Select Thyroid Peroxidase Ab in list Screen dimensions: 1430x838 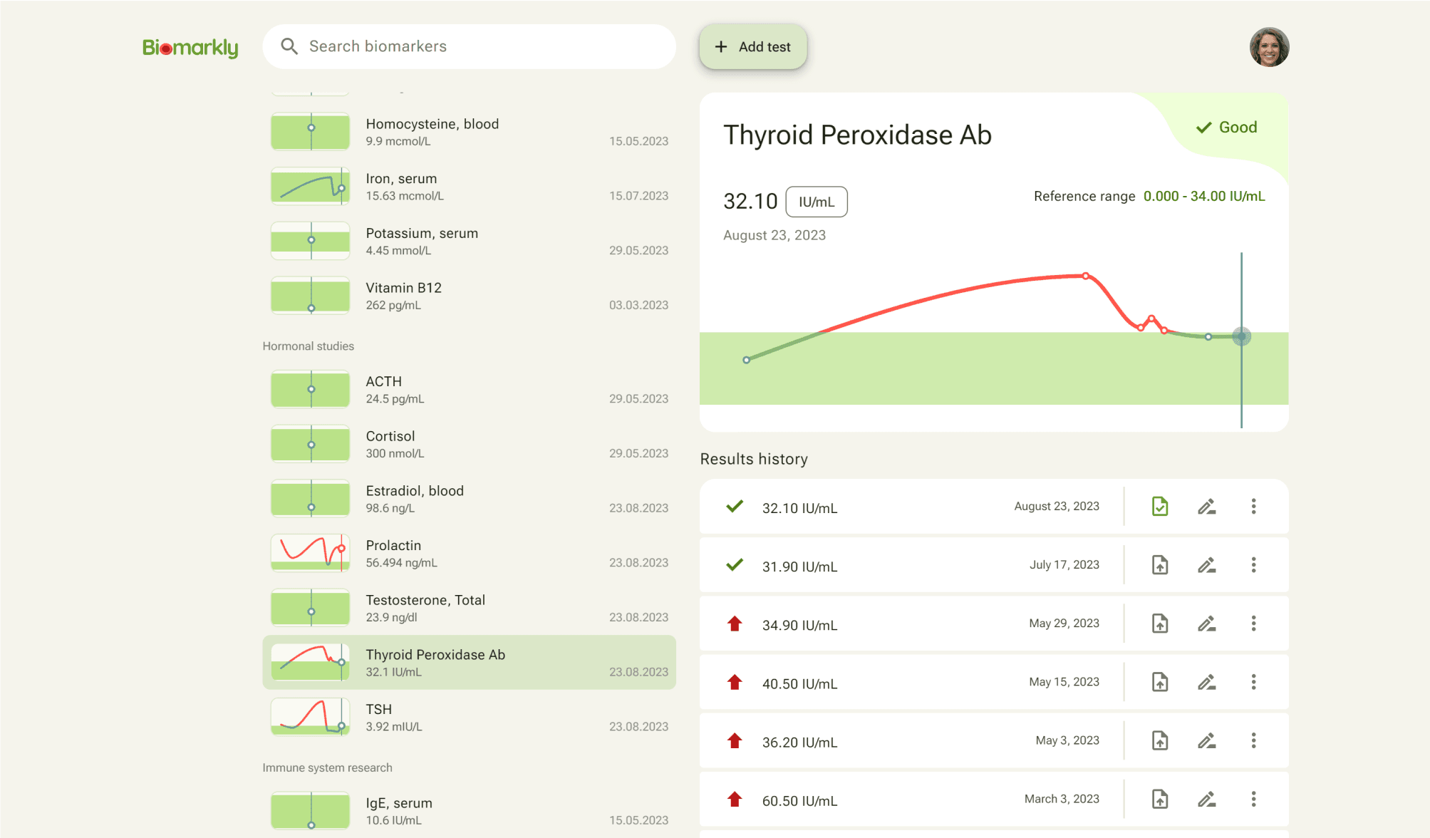point(469,662)
